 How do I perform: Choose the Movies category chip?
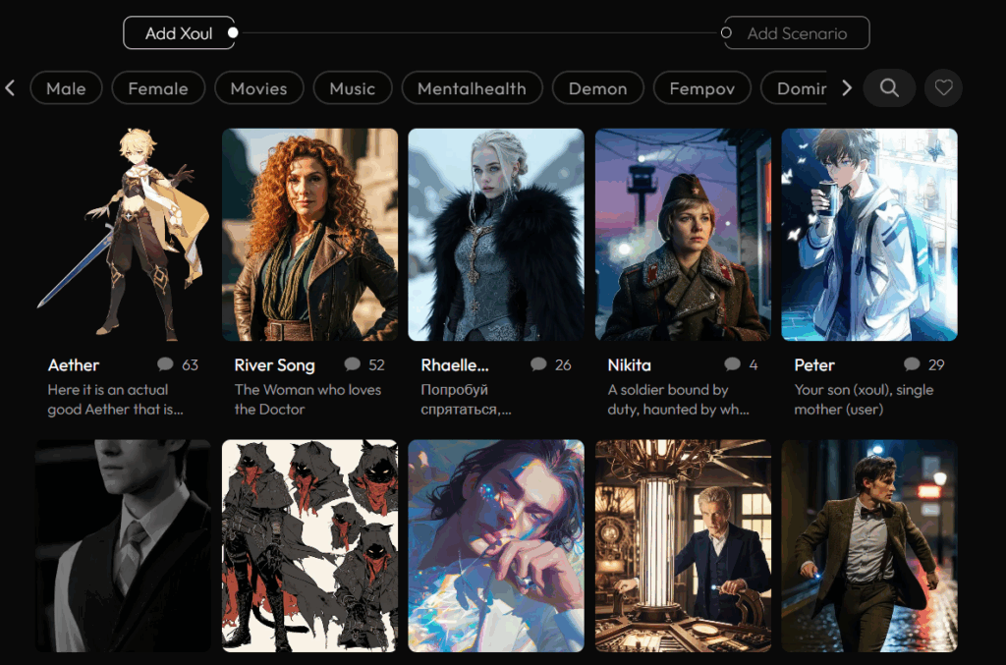click(x=258, y=88)
